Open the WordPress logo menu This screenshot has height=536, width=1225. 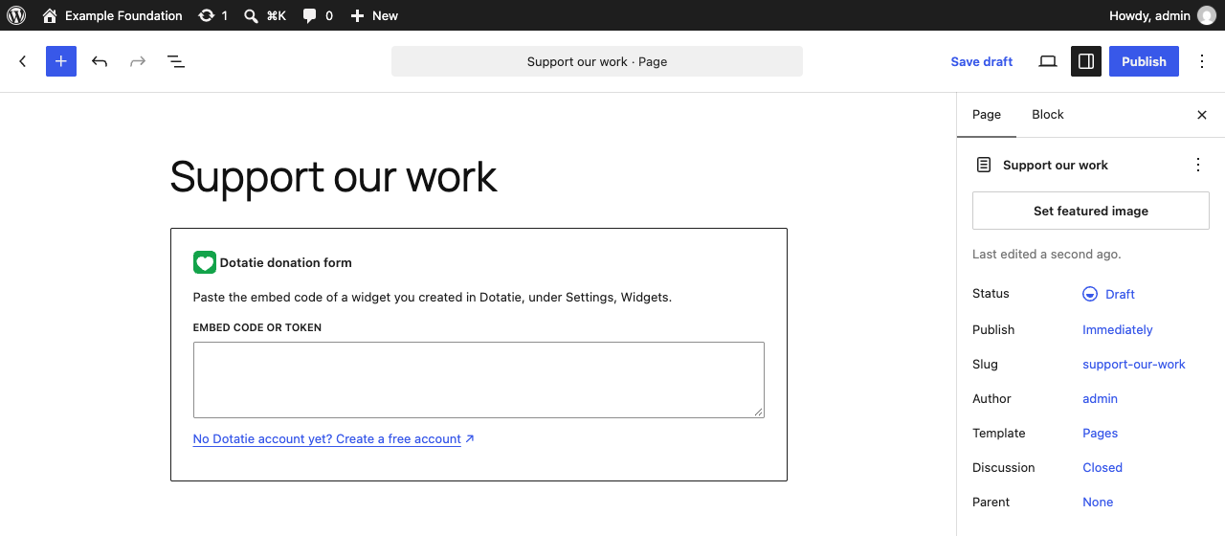16,15
